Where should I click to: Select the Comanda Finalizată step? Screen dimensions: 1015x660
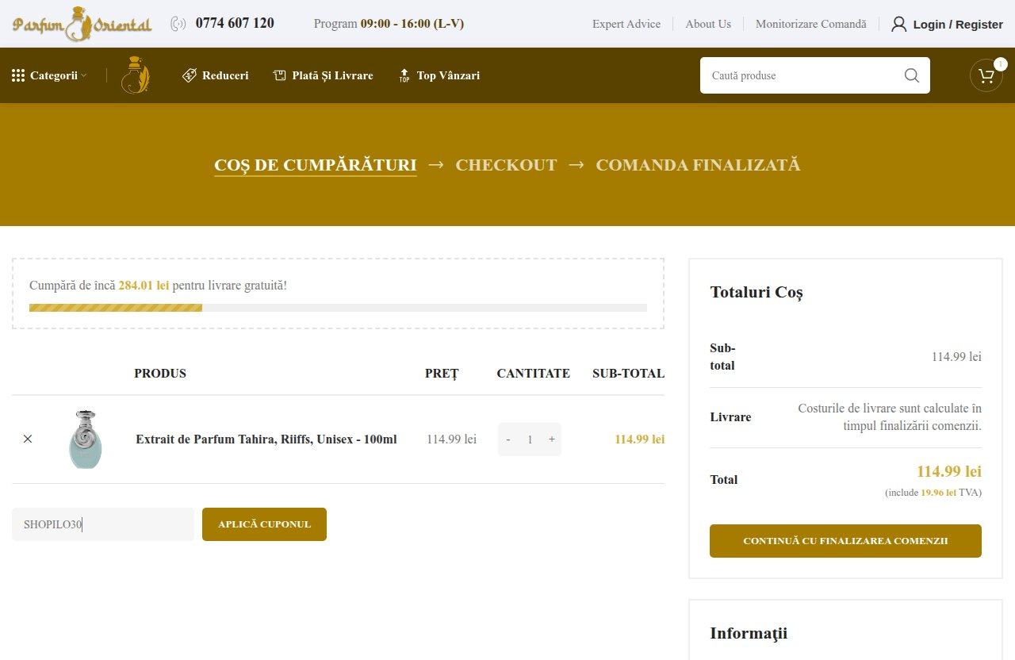point(698,165)
